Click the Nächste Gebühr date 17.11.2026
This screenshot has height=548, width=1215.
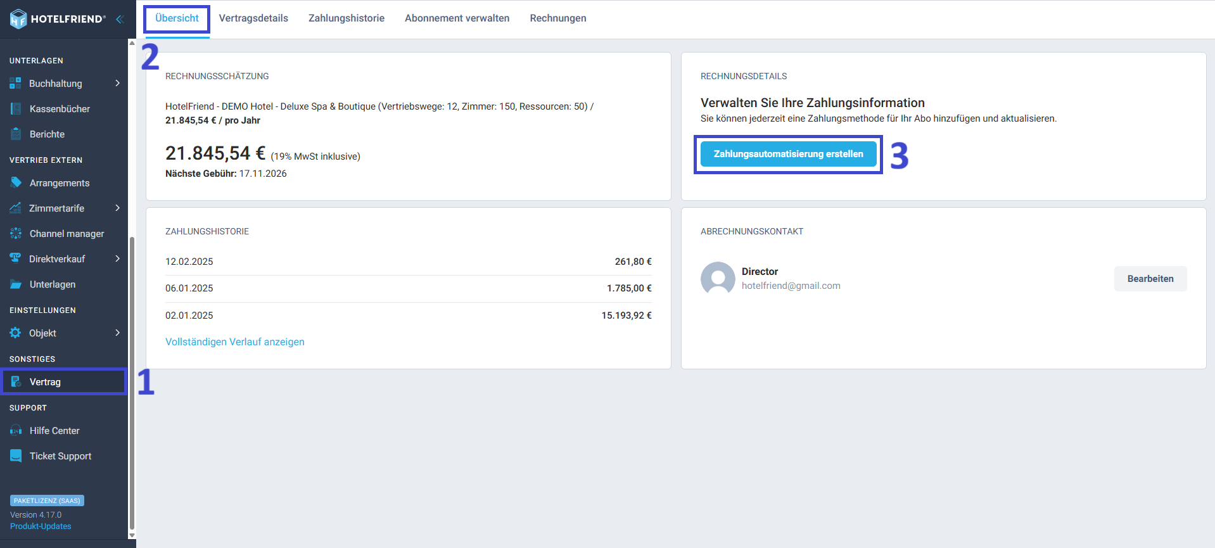[263, 174]
